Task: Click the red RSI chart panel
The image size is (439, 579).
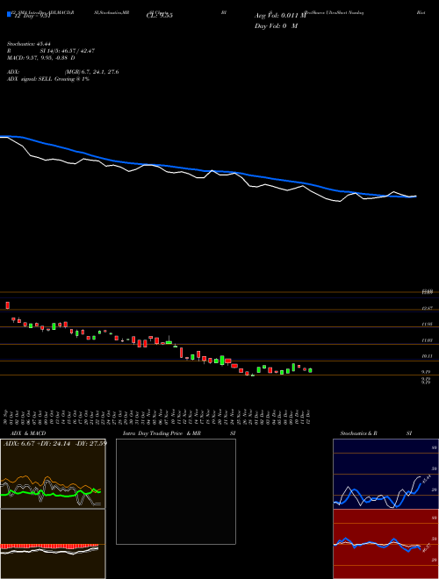Action: 385,544
